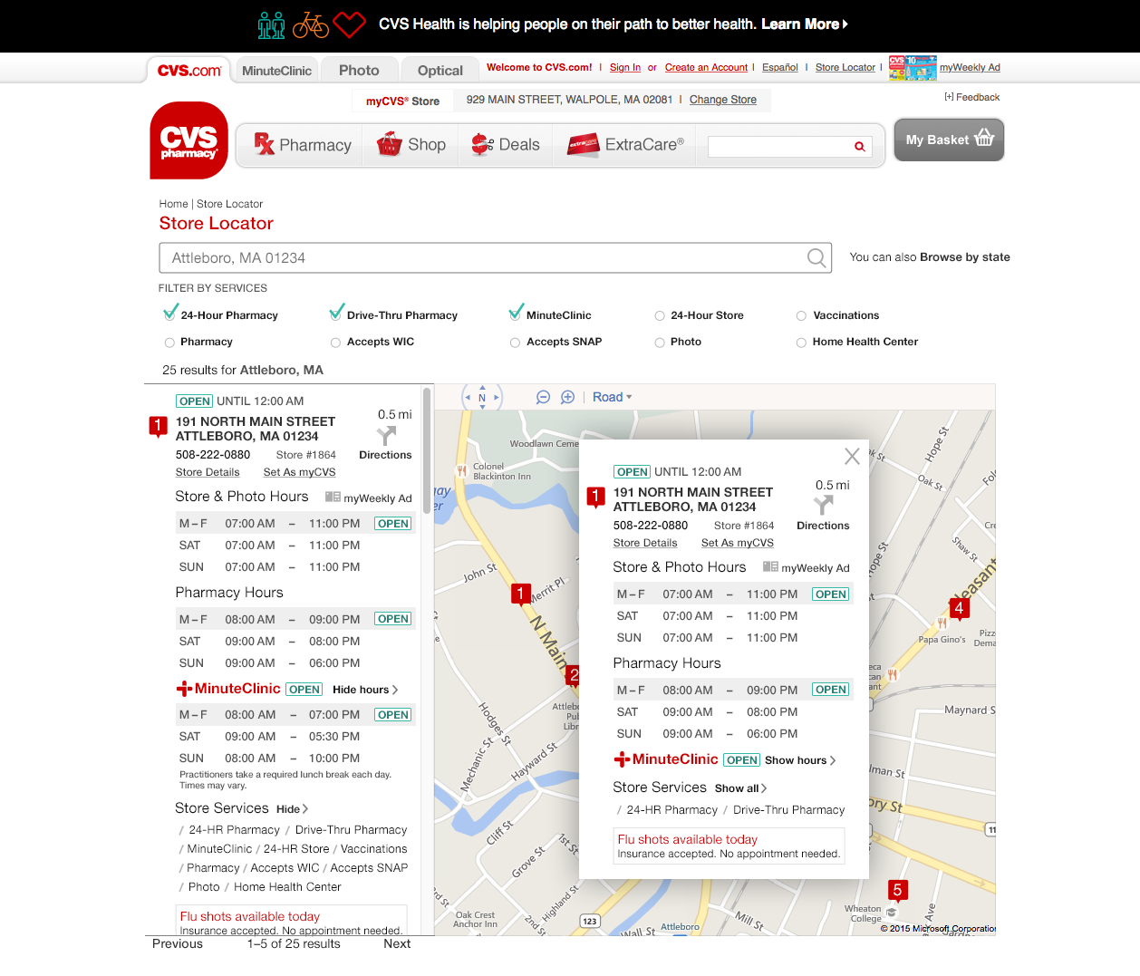Click the number 1 marker inside the popup
Viewport: 1140px width, 976px height.
[x=595, y=498]
